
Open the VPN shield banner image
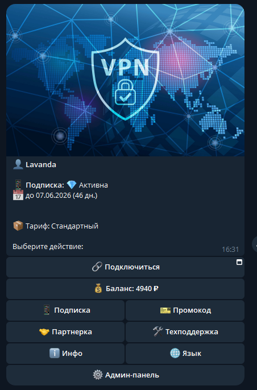(x=125, y=80)
